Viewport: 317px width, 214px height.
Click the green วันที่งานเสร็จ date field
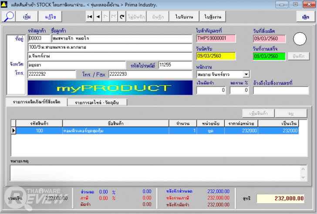(x=269, y=56)
